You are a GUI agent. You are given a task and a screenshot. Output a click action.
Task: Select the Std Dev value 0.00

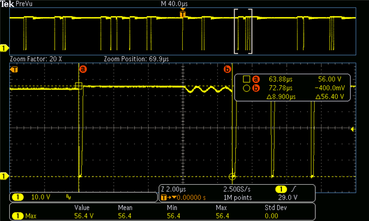pyautogui.click(x=272, y=216)
